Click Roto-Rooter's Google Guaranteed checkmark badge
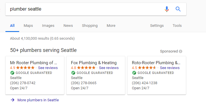The height and width of the screenshot is (105, 206). (134, 73)
